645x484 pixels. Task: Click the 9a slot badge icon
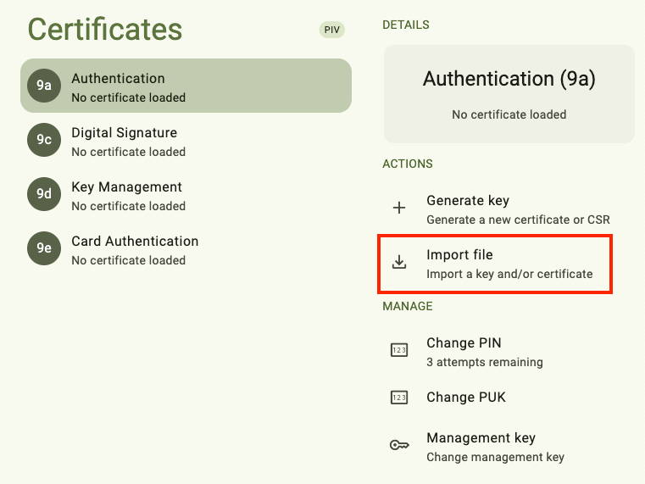pyautogui.click(x=44, y=86)
